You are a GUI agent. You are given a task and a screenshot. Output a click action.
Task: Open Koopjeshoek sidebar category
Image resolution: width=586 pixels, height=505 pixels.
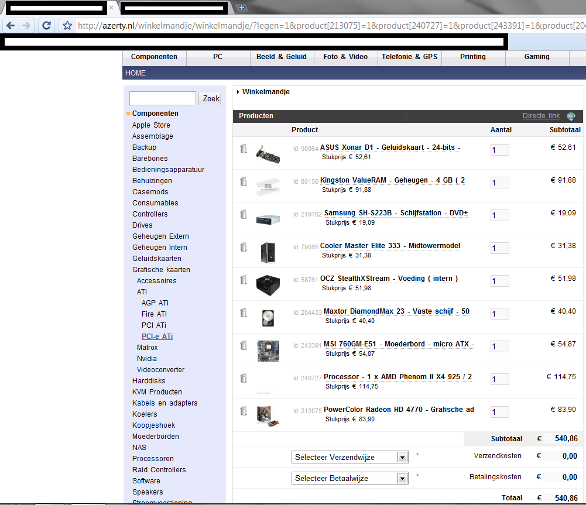coord(153,425)
